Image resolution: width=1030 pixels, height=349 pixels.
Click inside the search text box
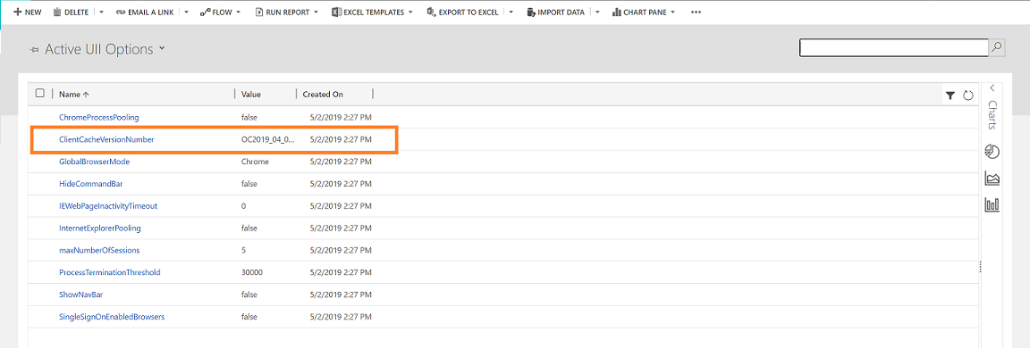(894, 48)
